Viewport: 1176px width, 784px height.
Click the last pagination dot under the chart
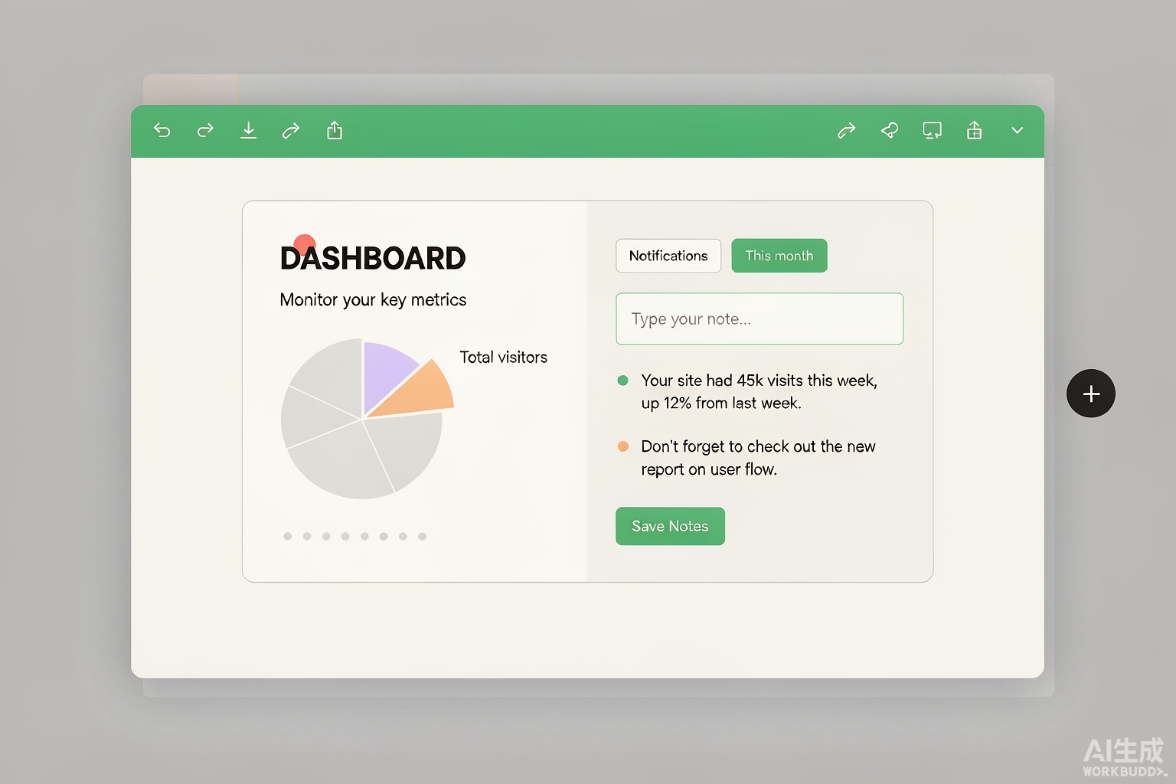[422, 536]
